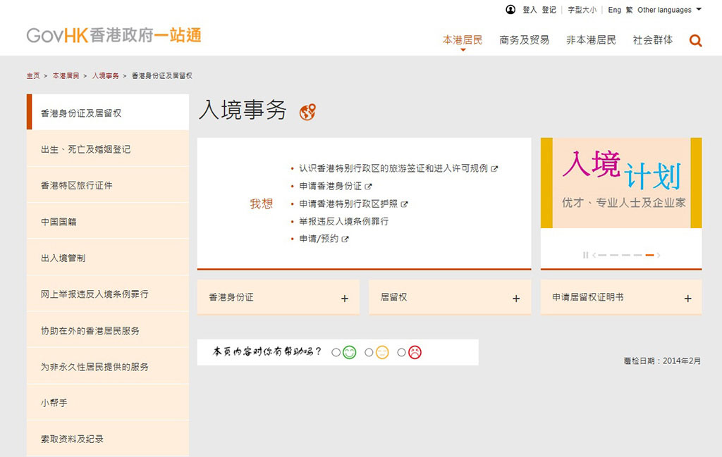Expand the 申请居留权证明书 section

[x=687, y=299]
